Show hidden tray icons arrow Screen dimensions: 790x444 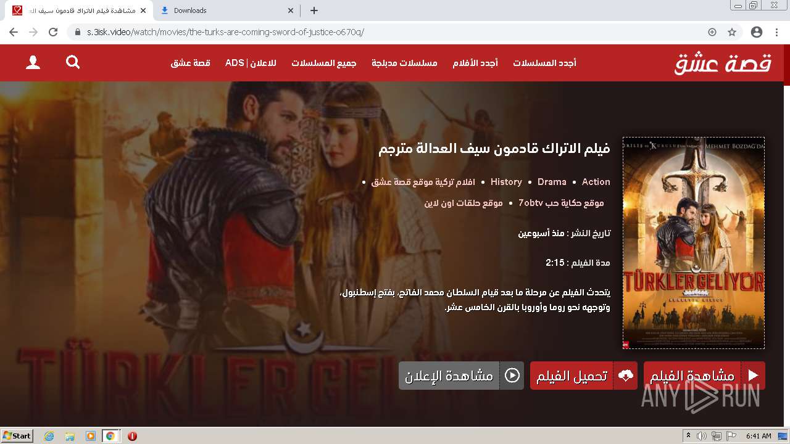pyautogui.click(x=689, y=436)
